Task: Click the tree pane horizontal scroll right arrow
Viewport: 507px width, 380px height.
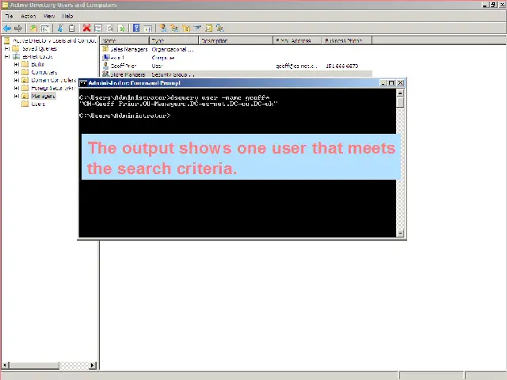Action: point(93,365)
